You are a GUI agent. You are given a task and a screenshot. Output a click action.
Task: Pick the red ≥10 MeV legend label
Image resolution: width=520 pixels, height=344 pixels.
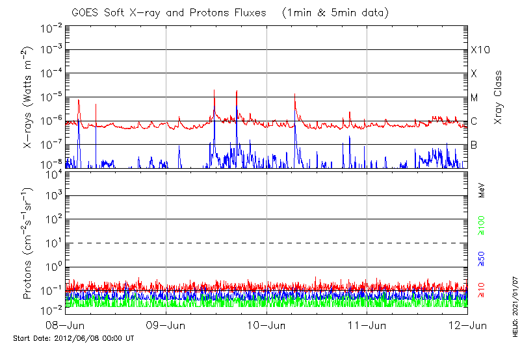click(482, 290)
